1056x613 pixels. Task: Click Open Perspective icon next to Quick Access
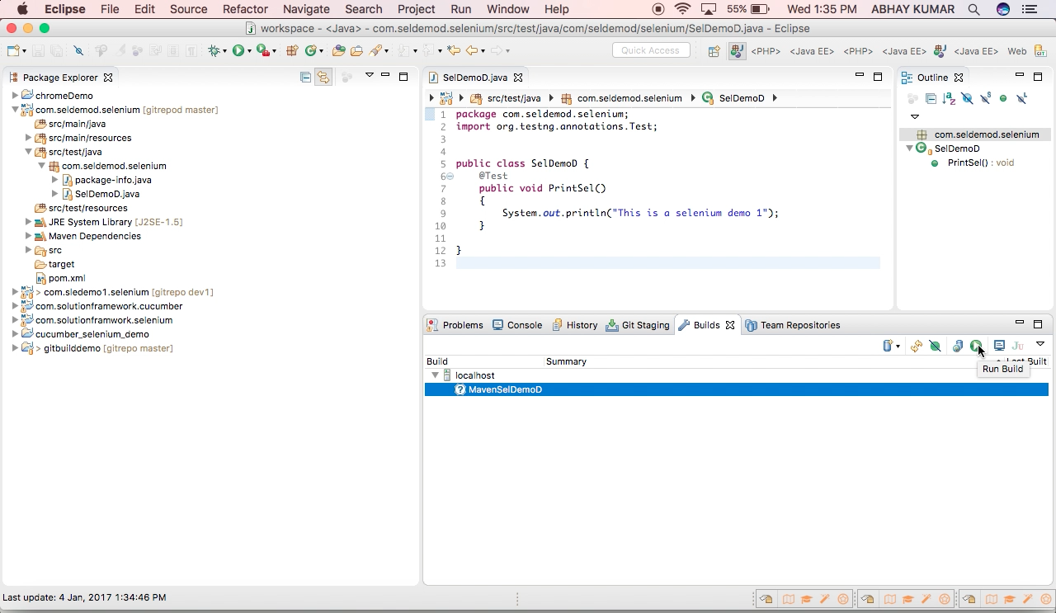coord(714,50)
